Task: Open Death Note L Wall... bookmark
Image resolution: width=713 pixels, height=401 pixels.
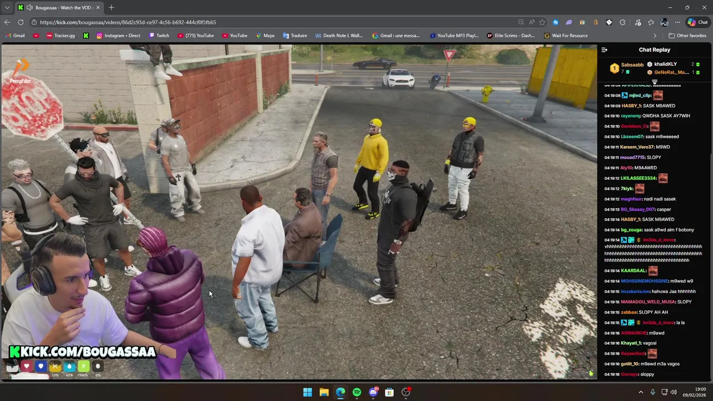Action: click(x=339, y=36)
